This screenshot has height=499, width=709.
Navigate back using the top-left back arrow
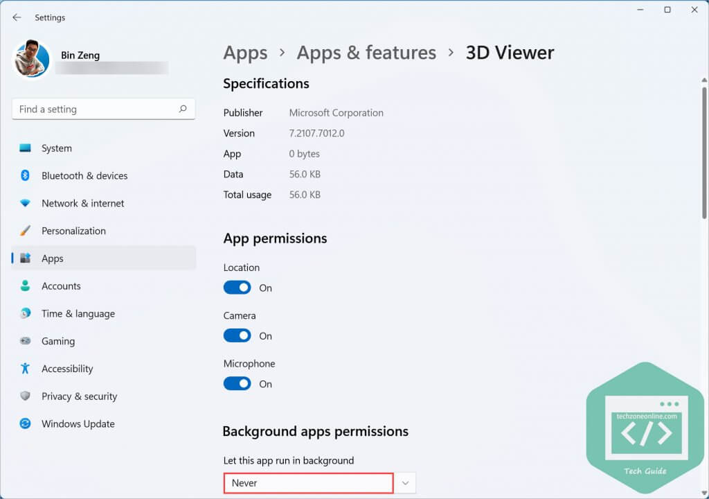click(x=15, y=17)
